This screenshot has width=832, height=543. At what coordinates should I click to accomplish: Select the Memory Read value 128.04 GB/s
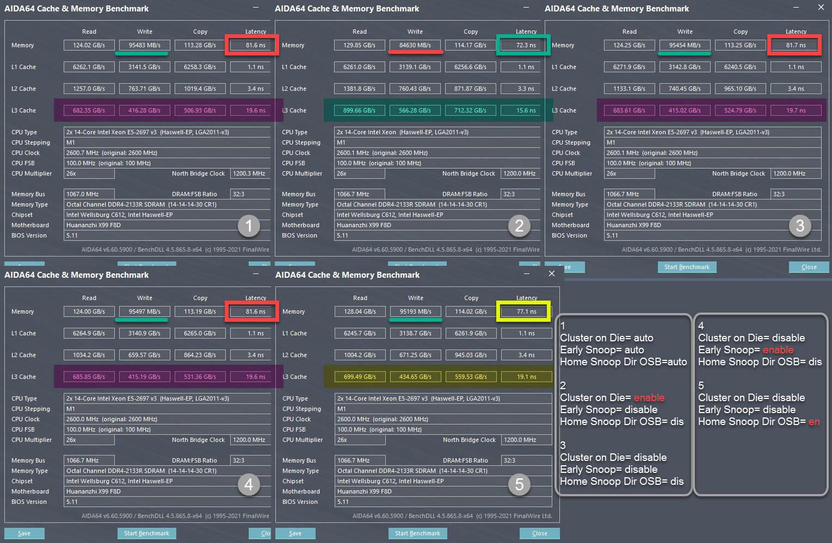pyautogui.click(x=360, y=311)
